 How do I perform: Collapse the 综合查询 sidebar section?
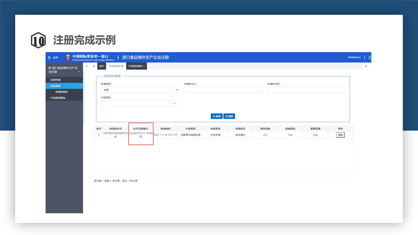[80, 86]
